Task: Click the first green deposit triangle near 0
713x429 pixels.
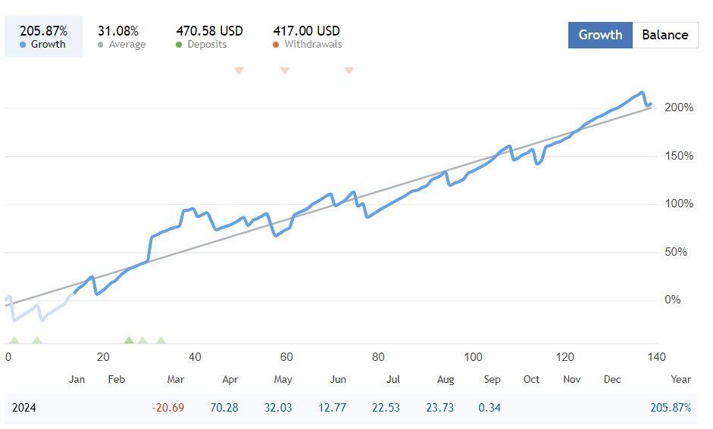Action: pos(14,340)
